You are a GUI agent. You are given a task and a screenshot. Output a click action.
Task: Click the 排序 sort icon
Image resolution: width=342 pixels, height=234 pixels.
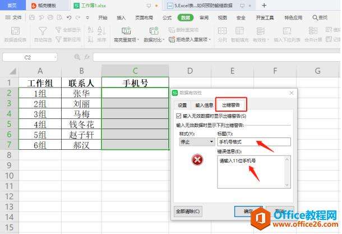point(101,31)
